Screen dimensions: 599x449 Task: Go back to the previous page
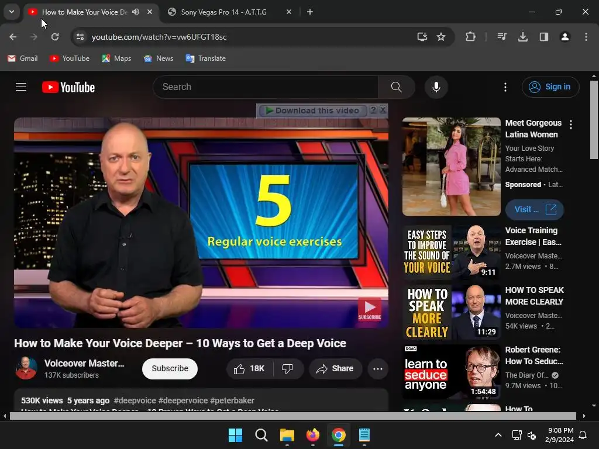[13, 37]
